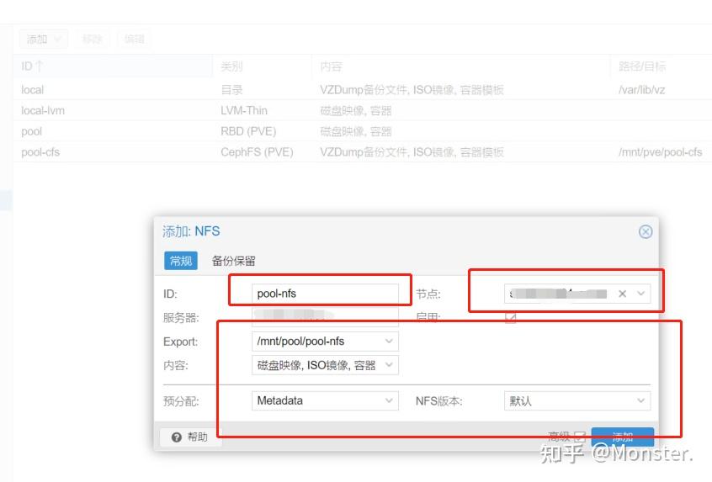Switch to the 备份保留 tab

click(x=233, y=261)
